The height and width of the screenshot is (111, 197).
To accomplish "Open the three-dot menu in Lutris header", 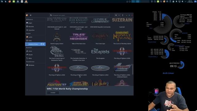I will click(x=123, y=15).
